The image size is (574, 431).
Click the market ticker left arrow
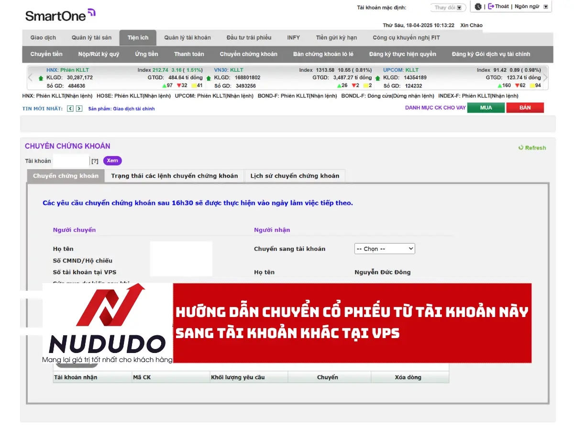31,78
